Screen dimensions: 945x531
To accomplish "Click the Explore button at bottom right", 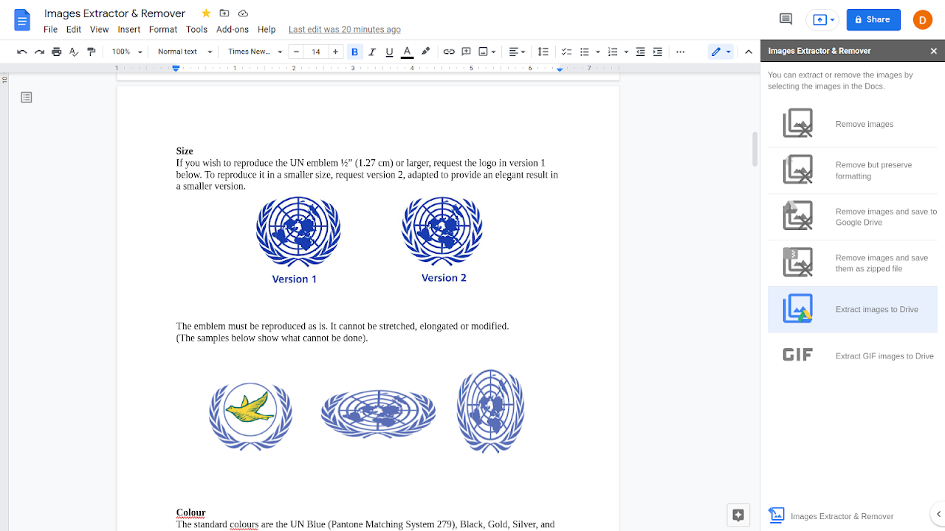I will 738,515.
